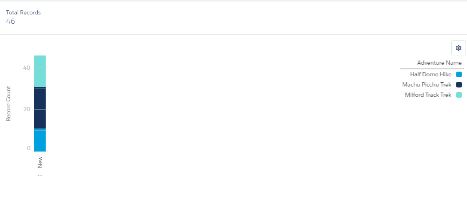Select the Milford Track Trek legend label
Image resolution: width=467 pixels, height=214 pixels.
(x=428, y=95)
